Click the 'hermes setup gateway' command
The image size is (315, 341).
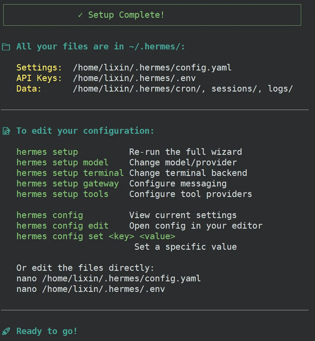tap(68, 184)
